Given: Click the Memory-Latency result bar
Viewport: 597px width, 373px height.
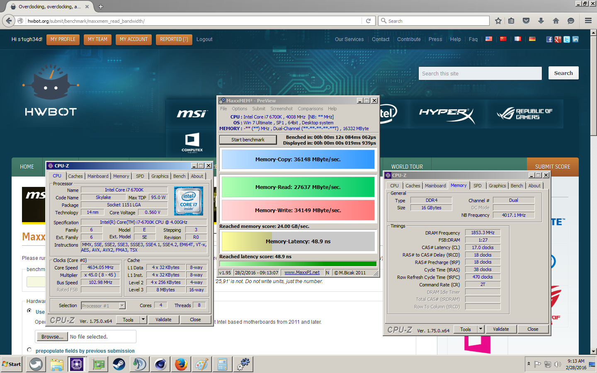Looking at the screenshot, I should coord(298,241).
